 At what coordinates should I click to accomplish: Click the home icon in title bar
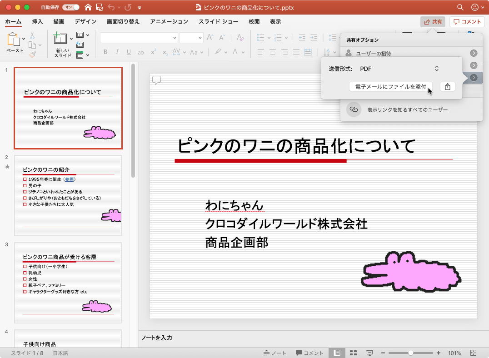pos(88,7)
